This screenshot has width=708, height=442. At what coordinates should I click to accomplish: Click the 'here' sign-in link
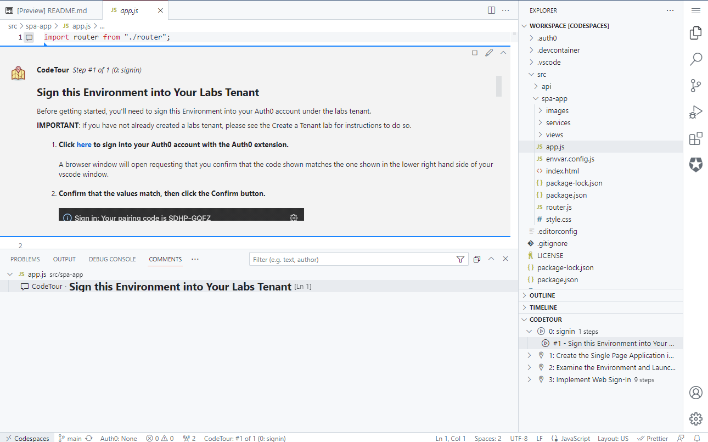tap(84, 145)
